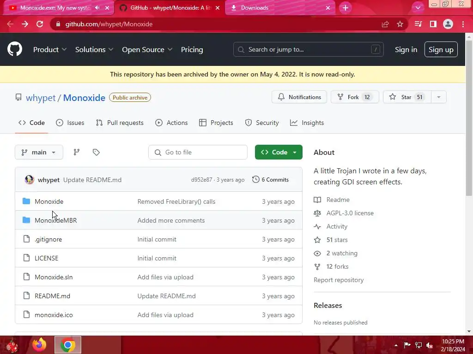Expand the Open Source menu
The width and height of the screenshot is (473, 354).
click(147, 50)
